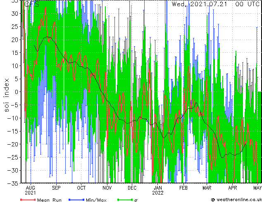
Task: Click the 'CFS' model label
Action: (x=32, y=4)
